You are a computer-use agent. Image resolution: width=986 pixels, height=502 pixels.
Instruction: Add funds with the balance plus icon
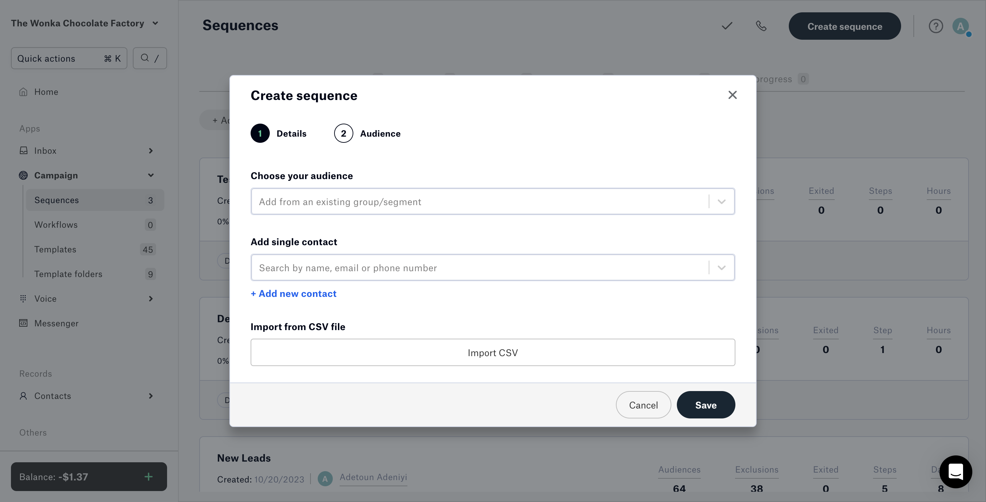pyautogui.click(x=149, y=476)
